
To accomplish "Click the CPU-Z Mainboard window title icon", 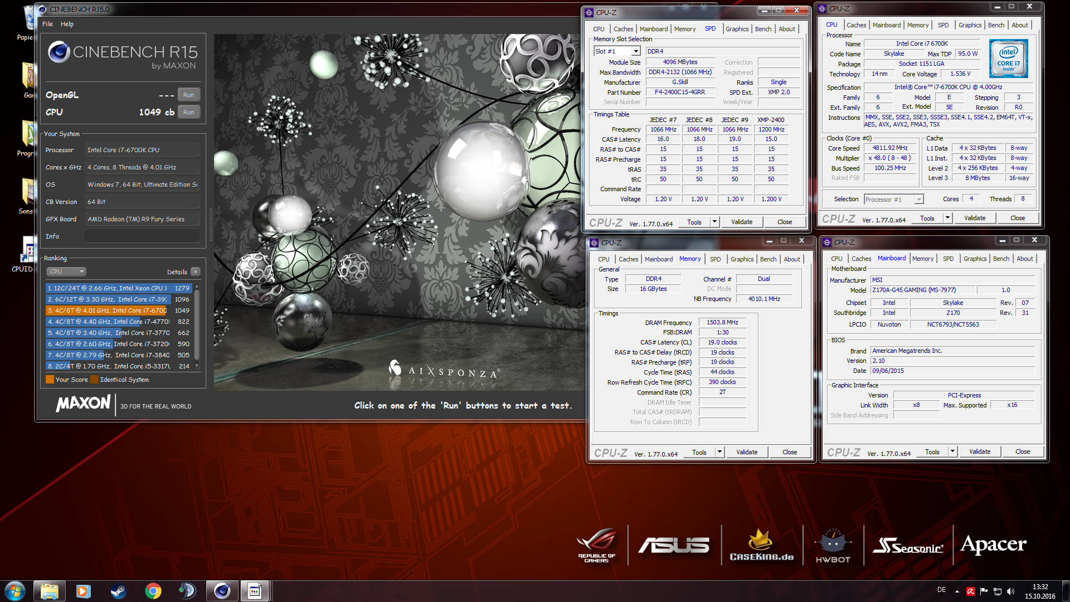I will 827,242.
